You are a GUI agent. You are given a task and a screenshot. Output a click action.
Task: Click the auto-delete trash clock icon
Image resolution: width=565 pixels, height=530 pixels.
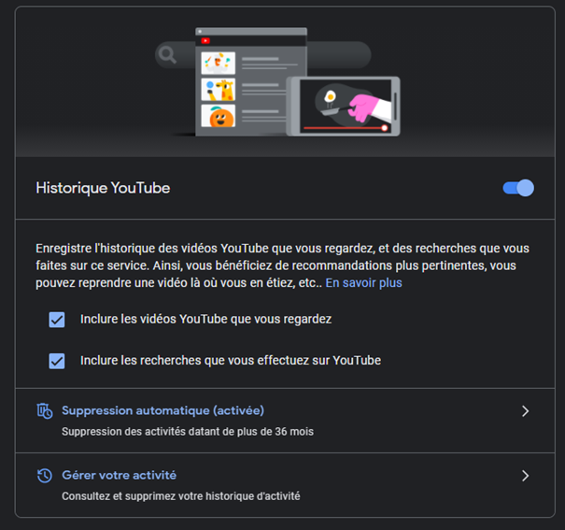coord(44,411)
